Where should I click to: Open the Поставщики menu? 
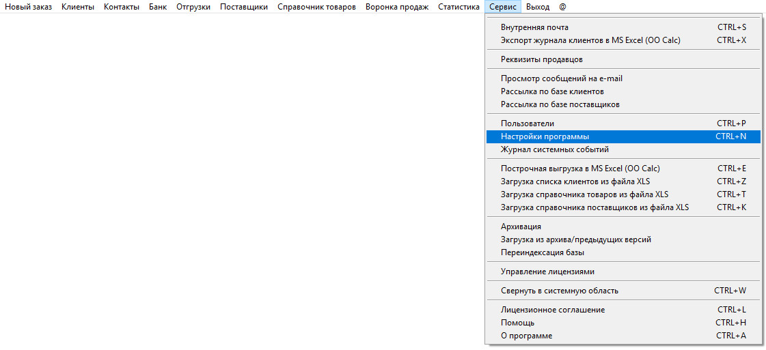(x=244, y=7)
